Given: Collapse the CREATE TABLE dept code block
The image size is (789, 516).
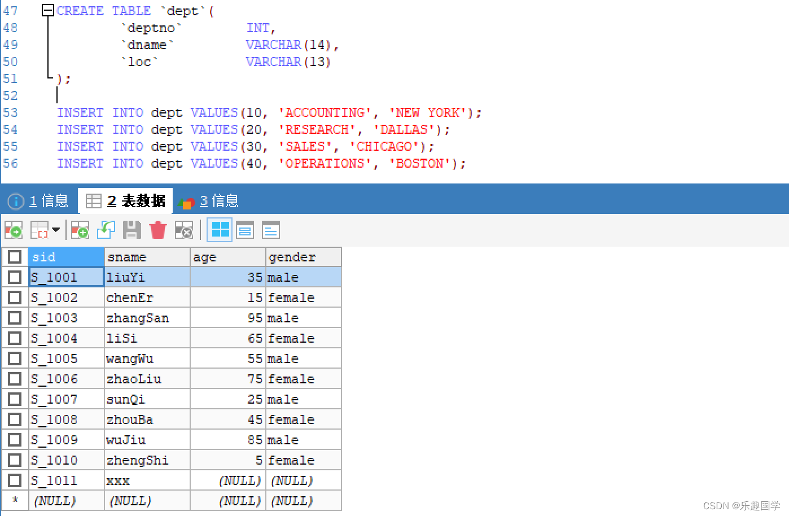Looking at the screenshot, I should click(47, 10).
